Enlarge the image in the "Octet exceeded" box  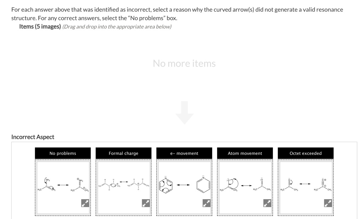pos(328,203)
